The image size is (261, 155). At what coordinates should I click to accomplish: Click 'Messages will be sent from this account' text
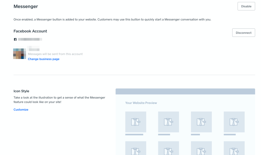pos(55,54)
